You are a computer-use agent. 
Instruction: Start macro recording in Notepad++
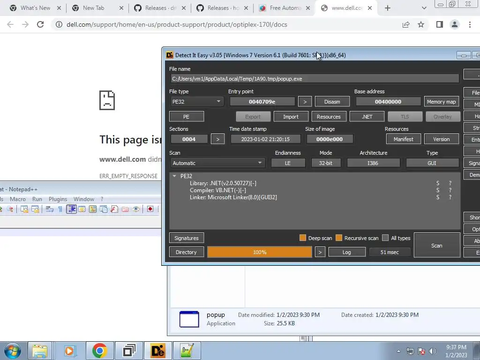pos(150,209)
